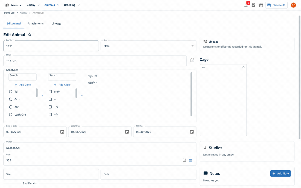Open the Date of birth calendar picker

62,132
